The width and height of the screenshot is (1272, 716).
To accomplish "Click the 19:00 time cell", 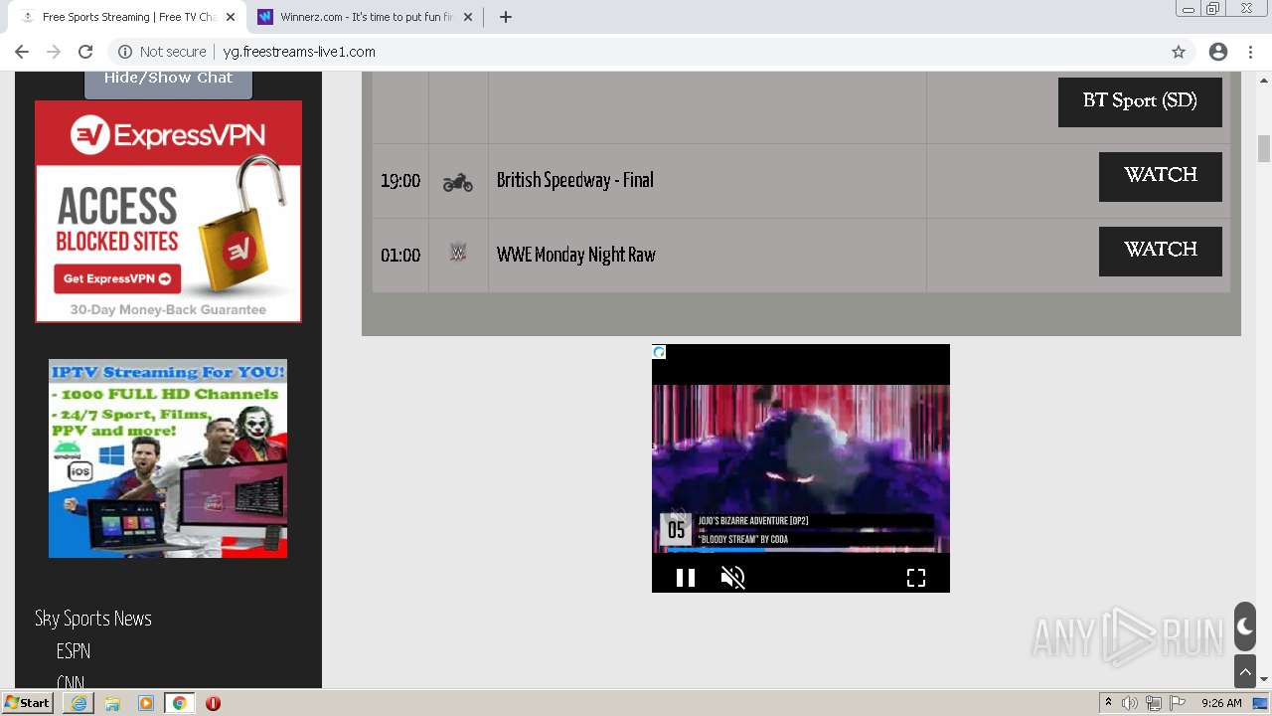I will [400, 181].
